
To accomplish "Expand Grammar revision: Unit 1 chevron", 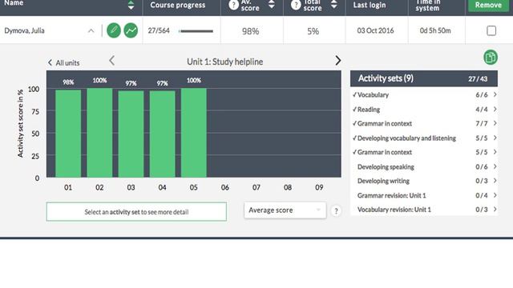I will [x=495, y=195].
